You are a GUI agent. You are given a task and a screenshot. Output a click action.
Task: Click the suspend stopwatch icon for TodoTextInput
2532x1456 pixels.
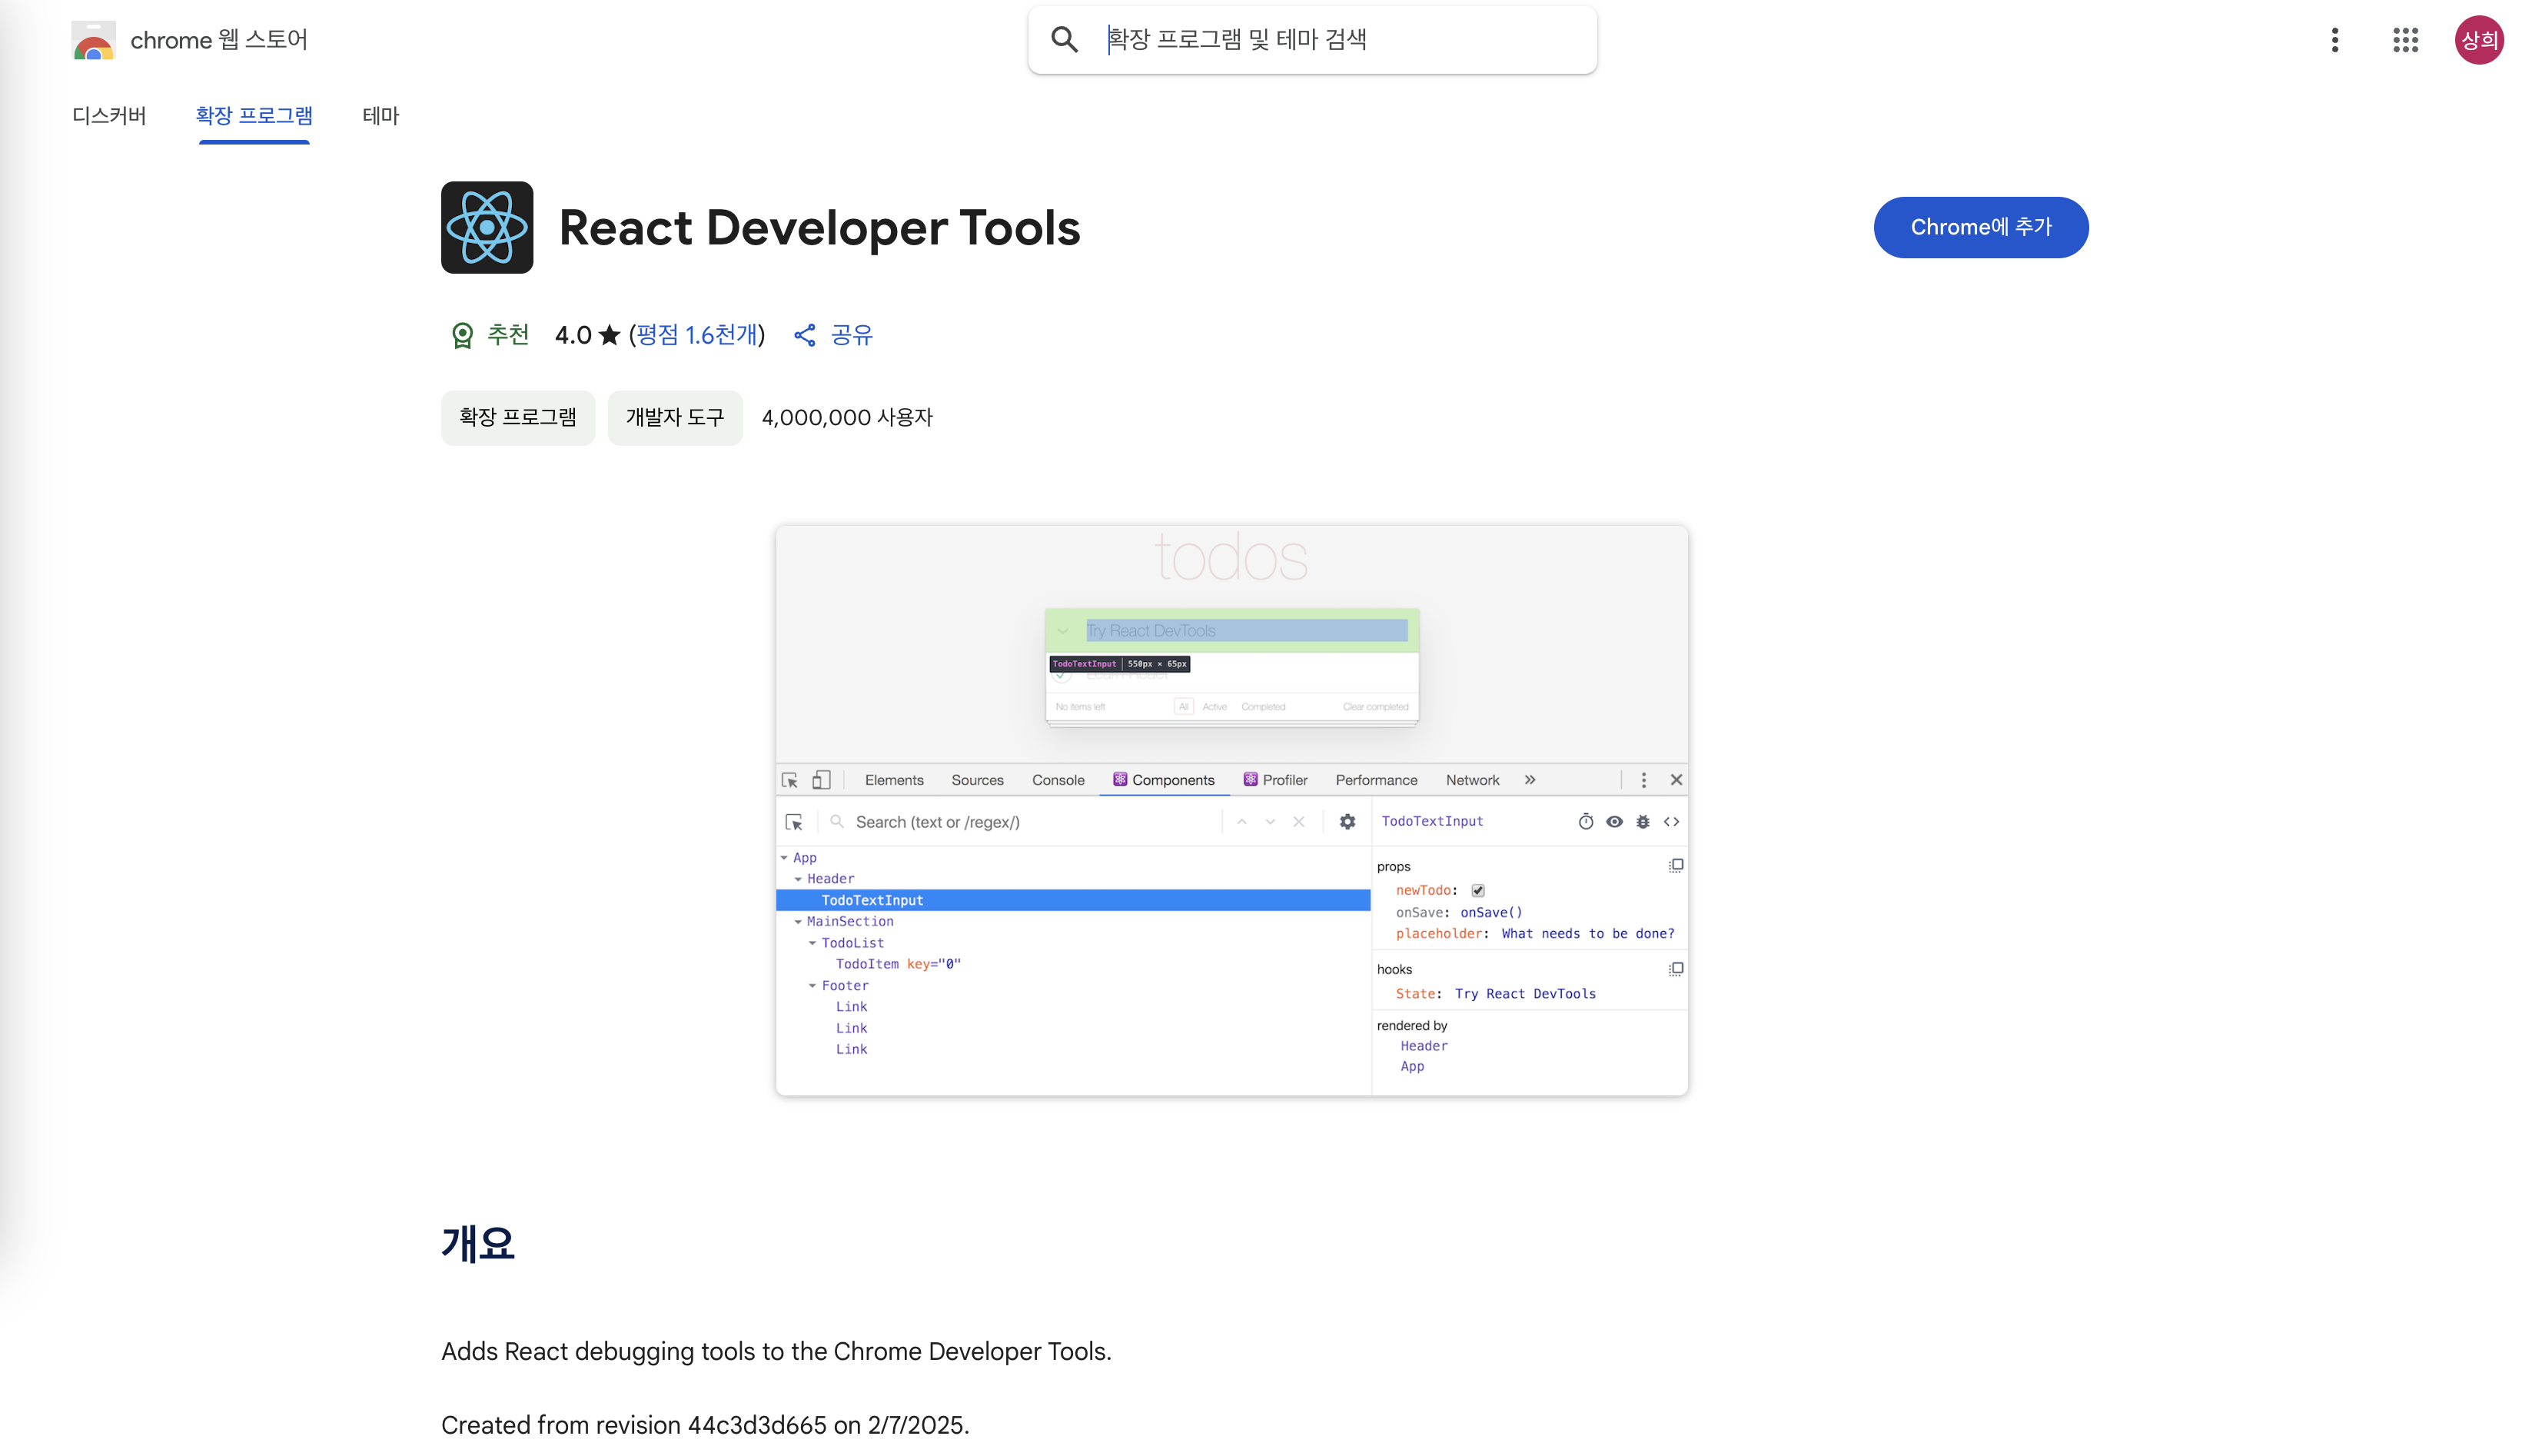1585,822
